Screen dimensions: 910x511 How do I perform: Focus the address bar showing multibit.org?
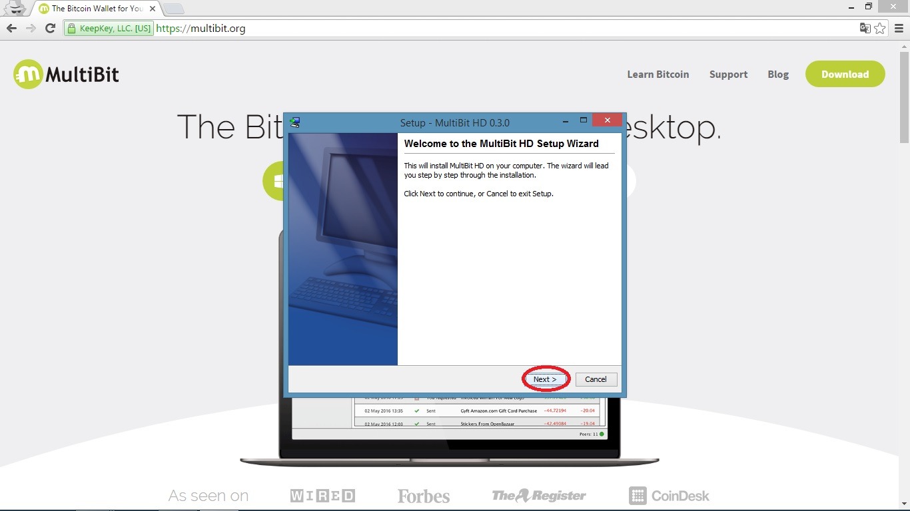coord(466,29)
